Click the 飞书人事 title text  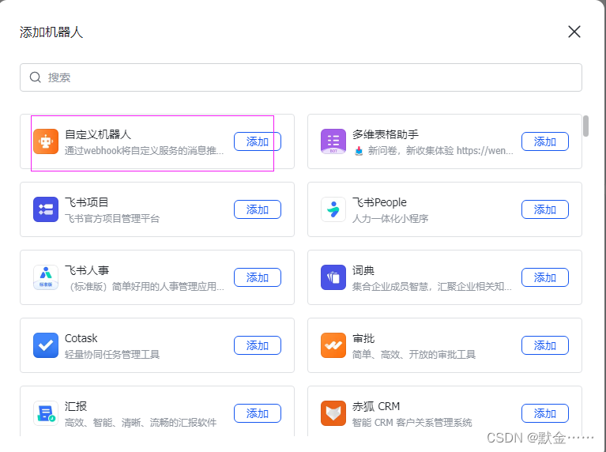coord(87,270)
